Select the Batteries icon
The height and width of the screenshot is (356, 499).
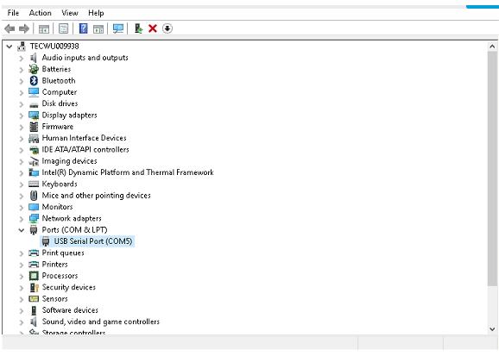pyautogui.click(x=34, y=69)
